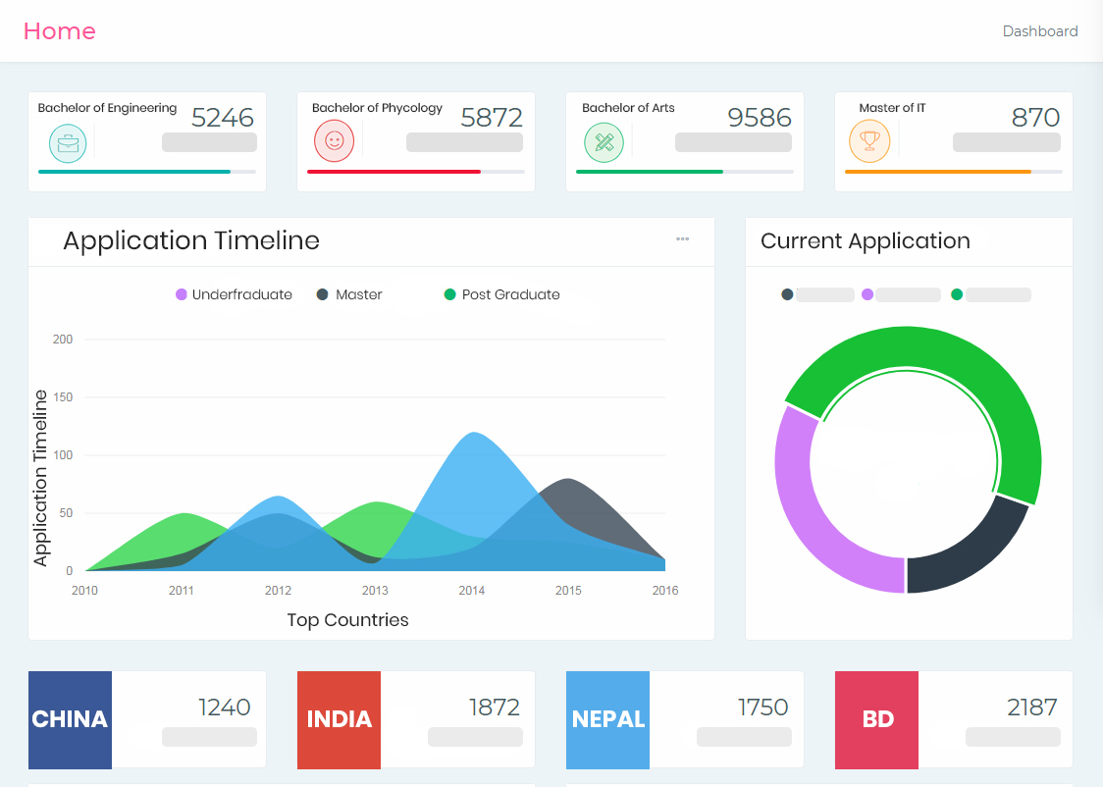Toggle purple legend dot in Current Application

point(867,294)
